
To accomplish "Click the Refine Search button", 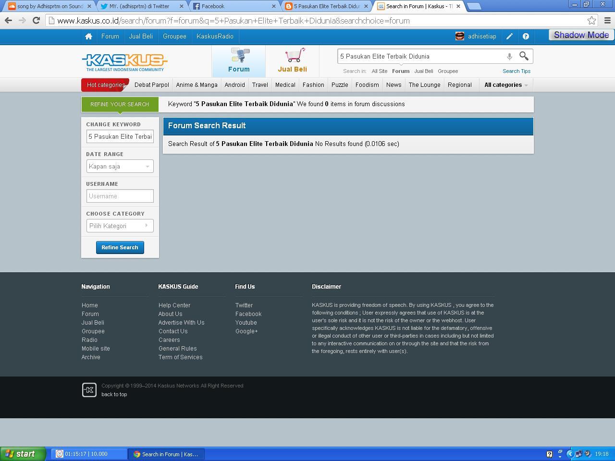I will pos(120,247).
